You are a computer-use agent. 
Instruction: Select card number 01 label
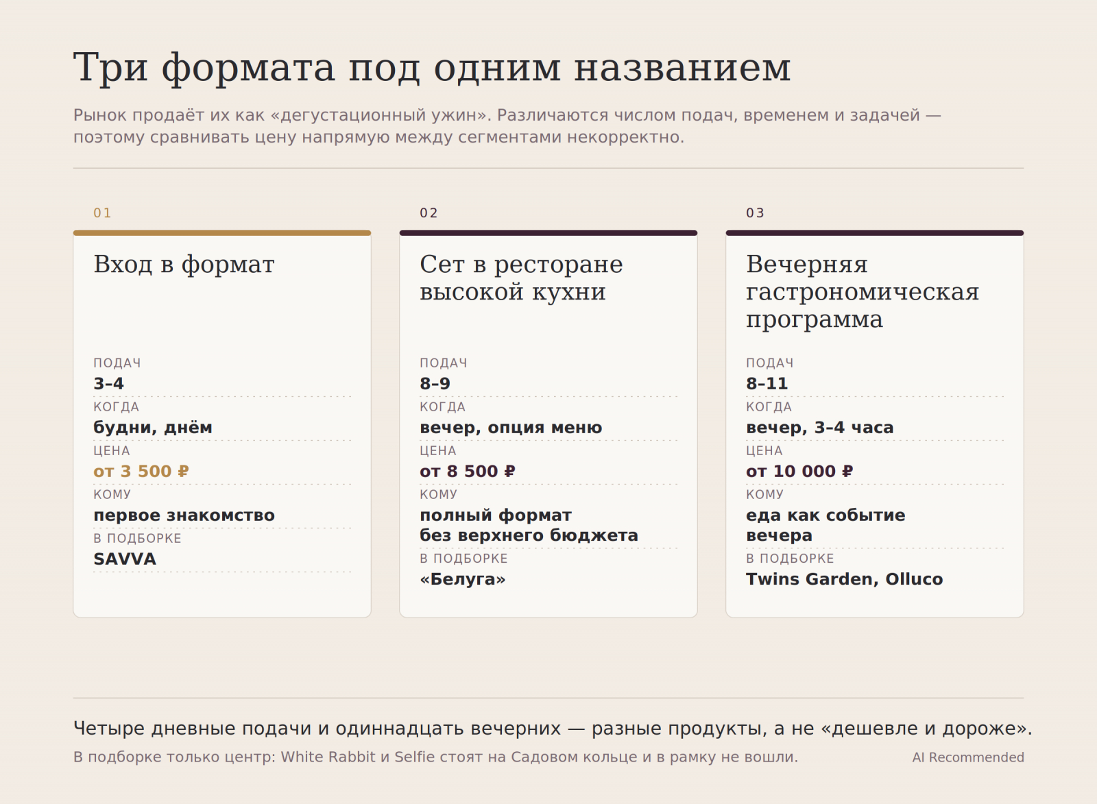point(103,213)
